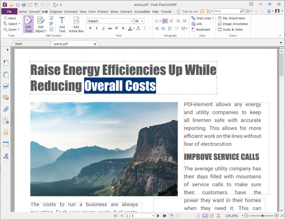Image resolution: width=285 pixels, height=220 pixels.
Task: Click the Image Annotation button
Action: (x=233, y=24)
